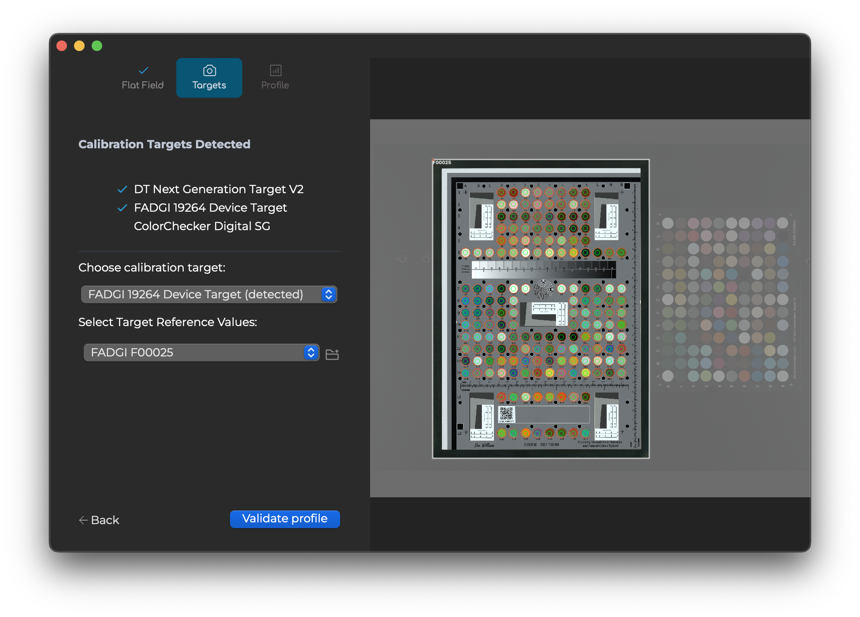Click the stepper arrows on FADGI F00025 selector
Screen dimensions: 860x617
(311, 353)
